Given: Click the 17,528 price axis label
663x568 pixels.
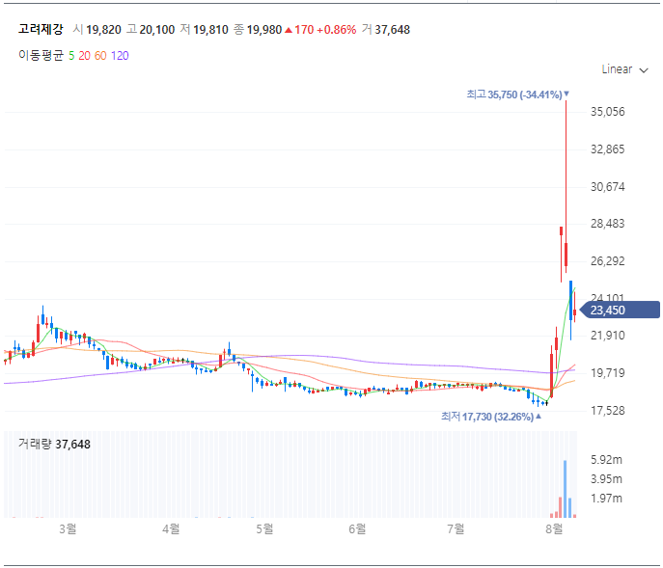Looking at the screenshot, I should coord(608,411).
